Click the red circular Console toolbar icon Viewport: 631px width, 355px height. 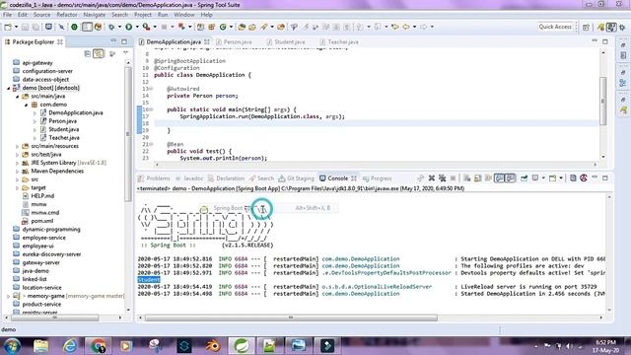pyautogui.click(x=584, y=177)
